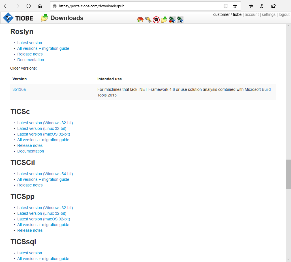Open reading view book icon
This screenshot has width=291, height=262.
click(226, 6)
